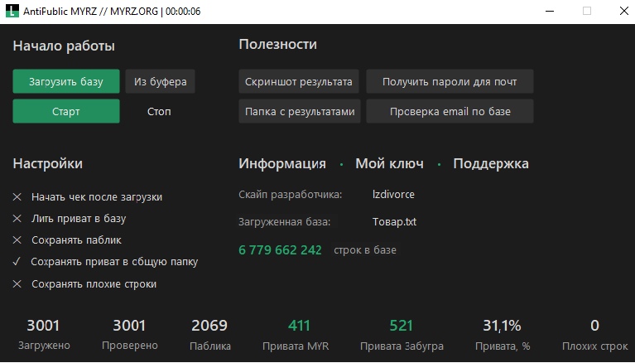Enable 'Начать чек после загрузки' option
Image resolution: width=635 pixels, height=363 pixels.
[17, 197]
